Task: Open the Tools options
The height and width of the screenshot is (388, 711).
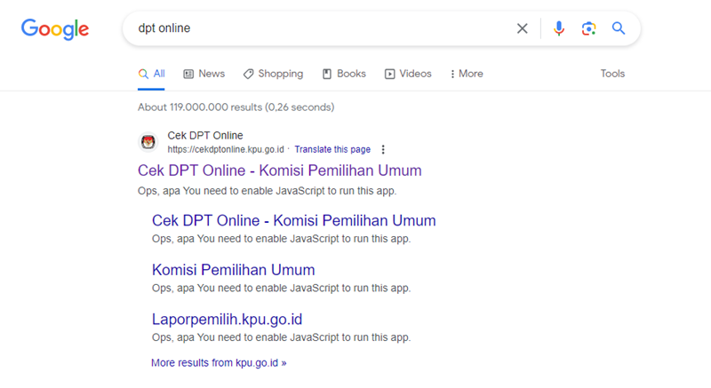Action: 612,74
